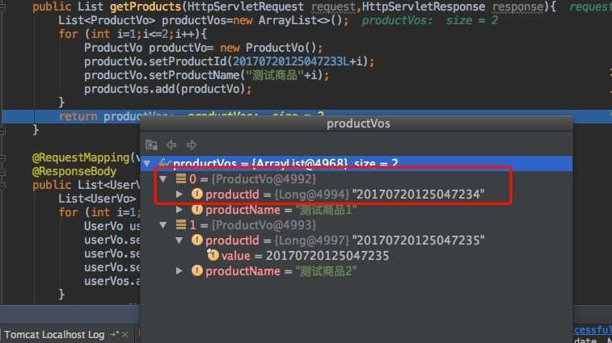The width and height of the screenshot is (612, 343).
Task: Click field icon beside productId Long@4994
Action: pos(197,194)
